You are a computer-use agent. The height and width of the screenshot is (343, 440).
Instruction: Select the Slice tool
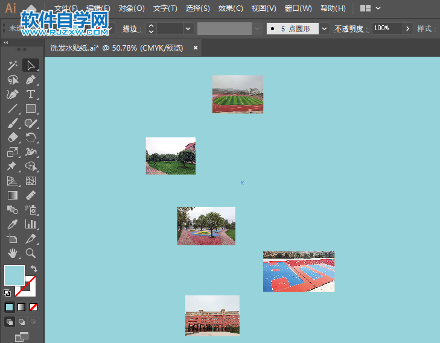31,239
